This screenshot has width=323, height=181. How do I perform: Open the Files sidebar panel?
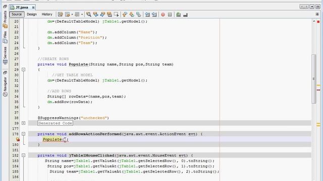tap(5, 37)
